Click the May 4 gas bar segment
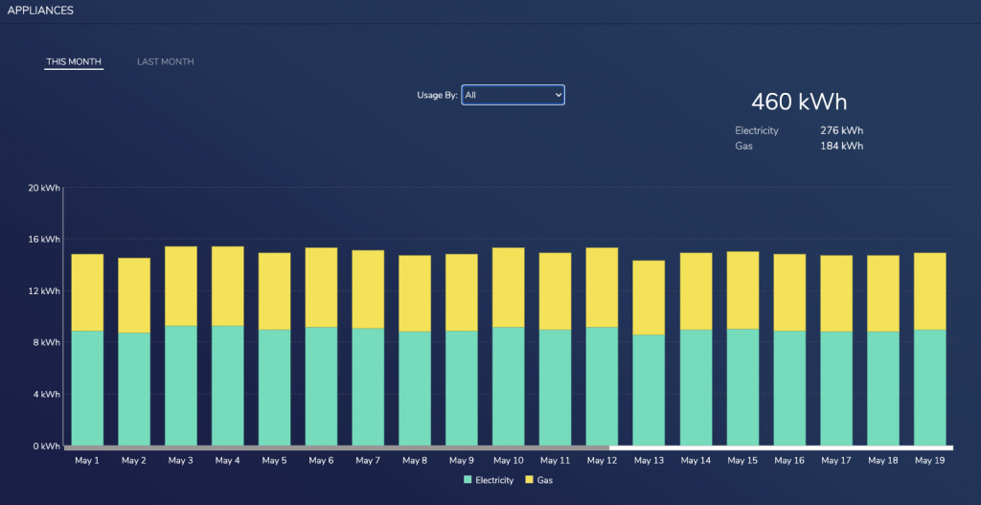The width and height of the screenshot is (981, 505). 227,286
